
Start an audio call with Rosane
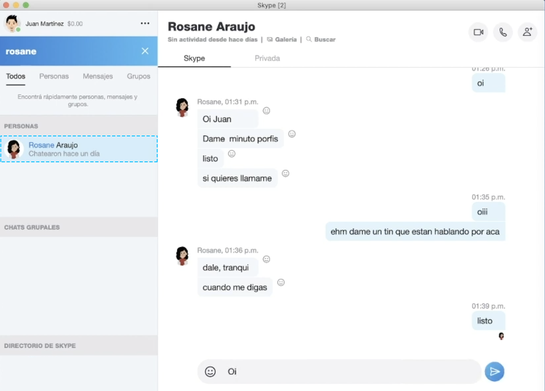[x=503, y=32]
